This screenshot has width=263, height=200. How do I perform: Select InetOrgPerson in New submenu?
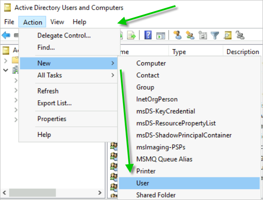click(189, 99)
